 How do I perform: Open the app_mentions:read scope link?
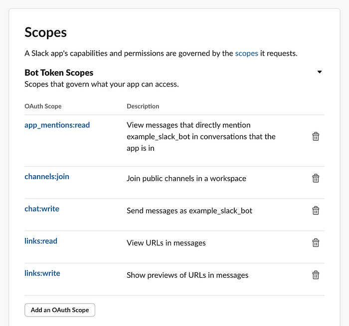pos(57,125)
